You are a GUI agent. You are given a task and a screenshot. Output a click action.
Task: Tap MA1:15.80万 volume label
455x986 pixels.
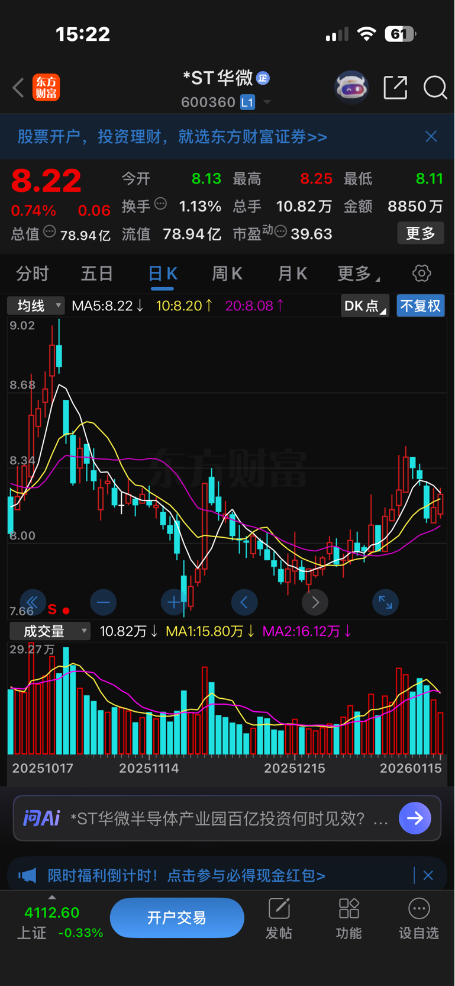click(x=210, y=631)
